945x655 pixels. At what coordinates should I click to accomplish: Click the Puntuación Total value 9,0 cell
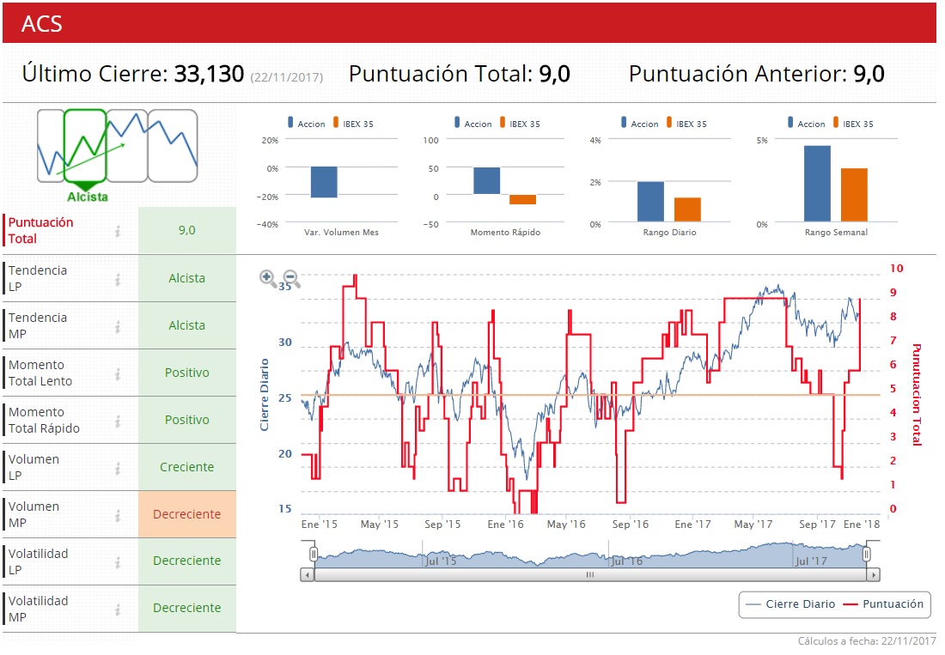186,230
